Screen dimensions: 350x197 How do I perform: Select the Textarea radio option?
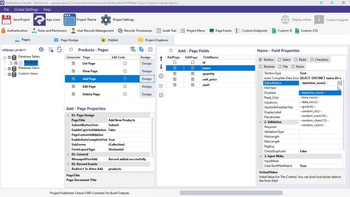tap(267, 67)
